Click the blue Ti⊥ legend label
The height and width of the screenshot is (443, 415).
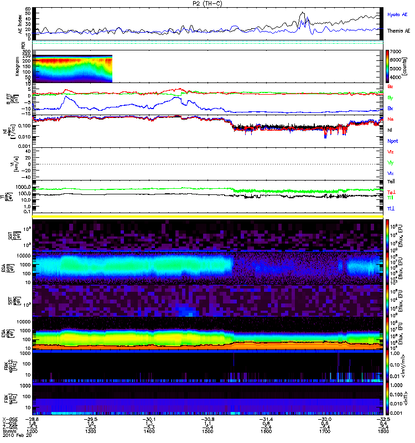[391, 209]
